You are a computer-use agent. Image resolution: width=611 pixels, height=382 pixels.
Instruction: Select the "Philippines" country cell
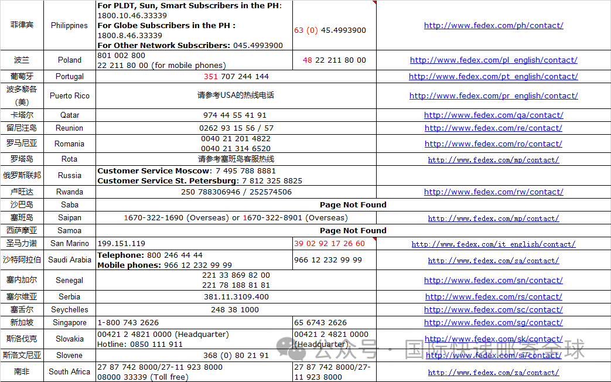click(69, 25)
